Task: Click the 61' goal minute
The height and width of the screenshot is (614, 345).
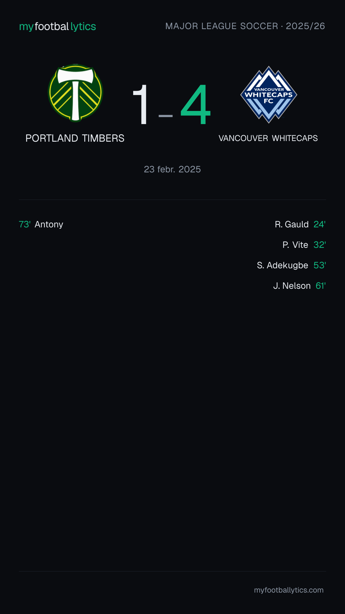Action: (320, 286)
